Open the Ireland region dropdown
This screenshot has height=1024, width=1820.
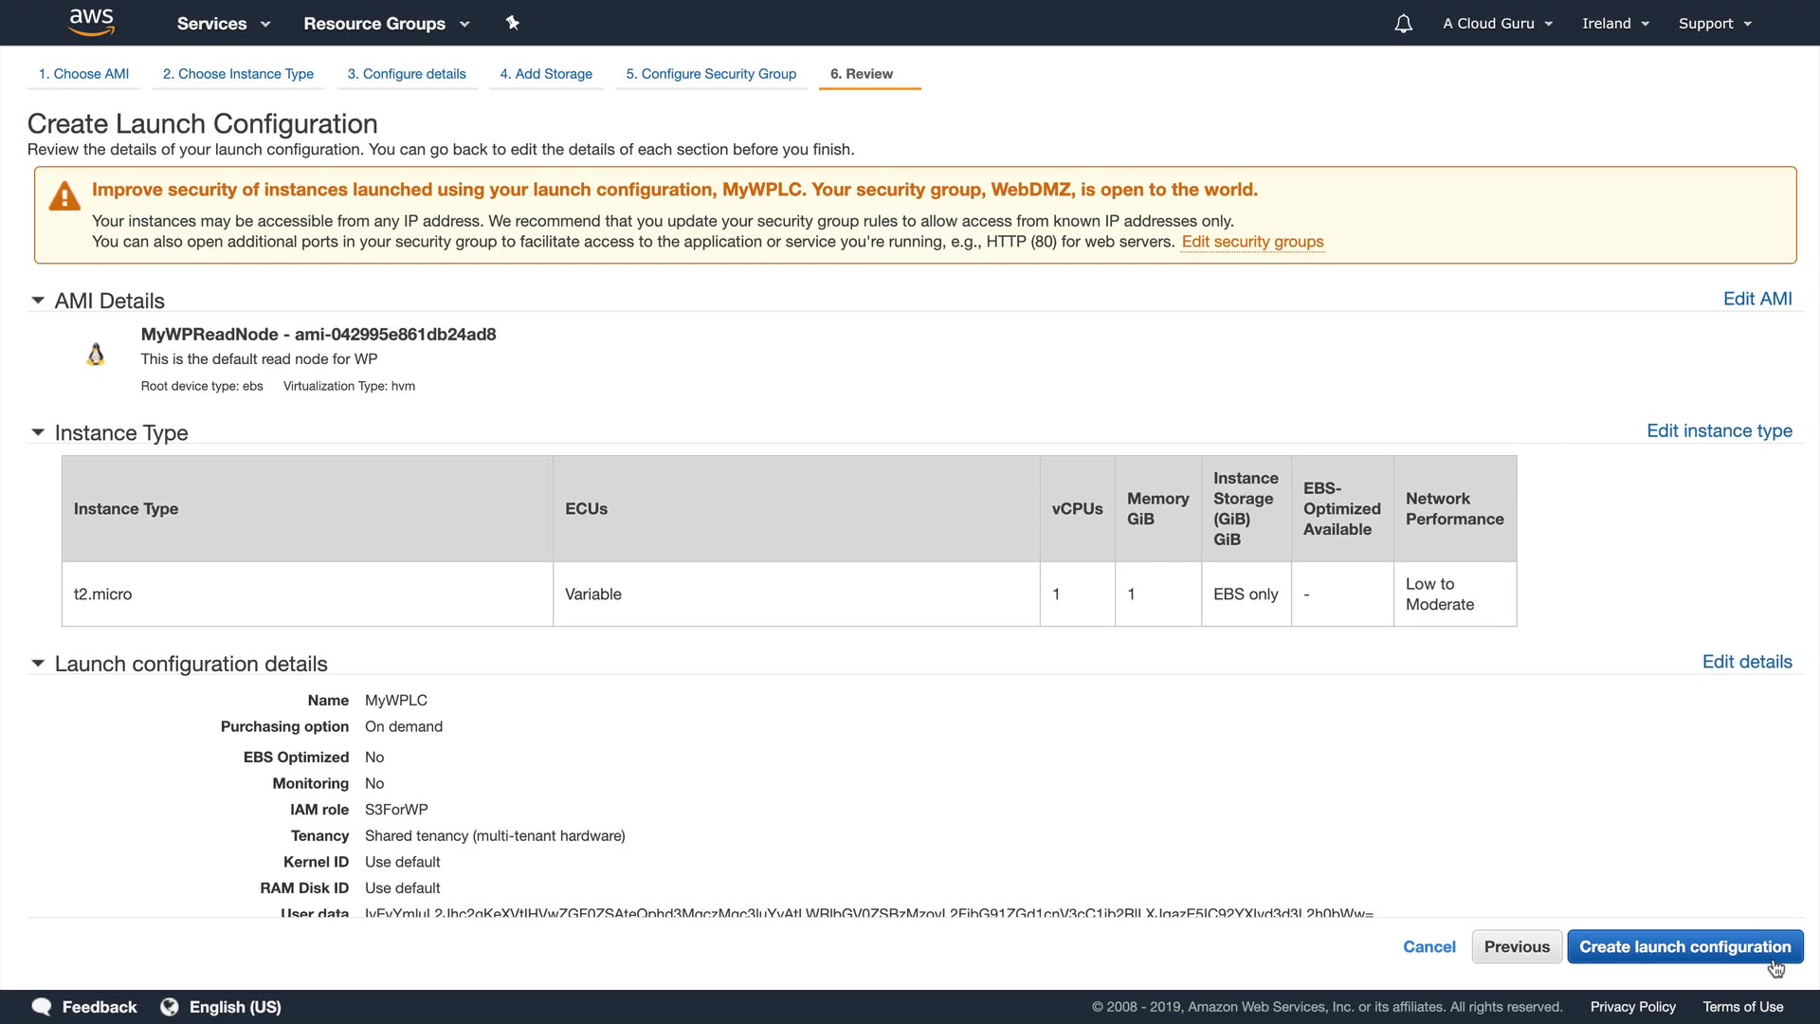[x=1615, y=24]
